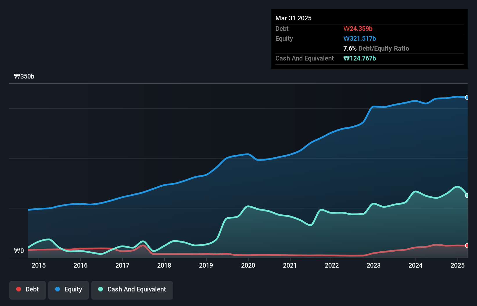The image size is (477, 306).
Task: Select the Debt endpoint marker on the chart
Action: (467, 245)
